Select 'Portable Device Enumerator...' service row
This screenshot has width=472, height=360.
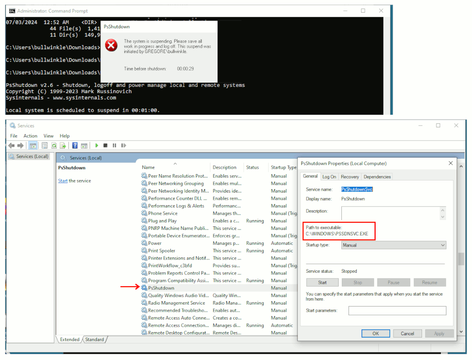[219, 236]
